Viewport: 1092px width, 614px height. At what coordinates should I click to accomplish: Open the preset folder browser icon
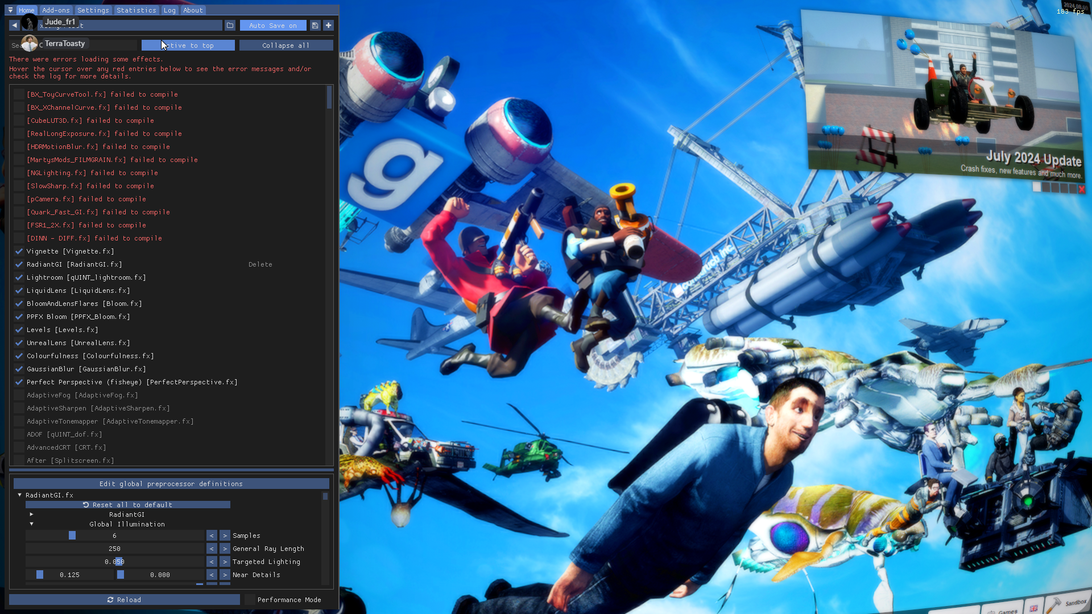coord(230,26)
